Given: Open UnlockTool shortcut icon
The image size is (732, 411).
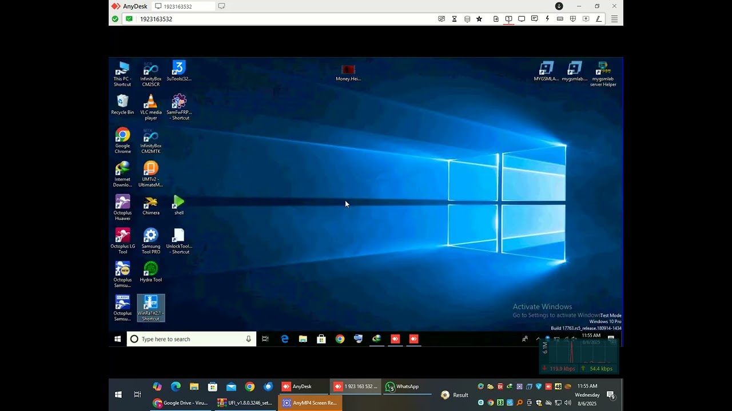Looking at the screenshot, I should tap(179, 241).
